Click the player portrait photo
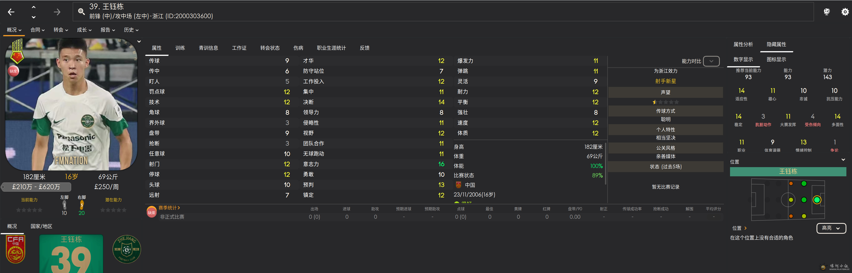852x273 pixels. point(71,104)
